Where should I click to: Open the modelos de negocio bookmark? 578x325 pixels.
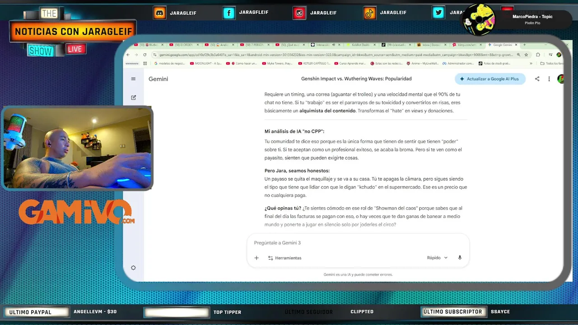pyautogui.click(x=169, y=64)
